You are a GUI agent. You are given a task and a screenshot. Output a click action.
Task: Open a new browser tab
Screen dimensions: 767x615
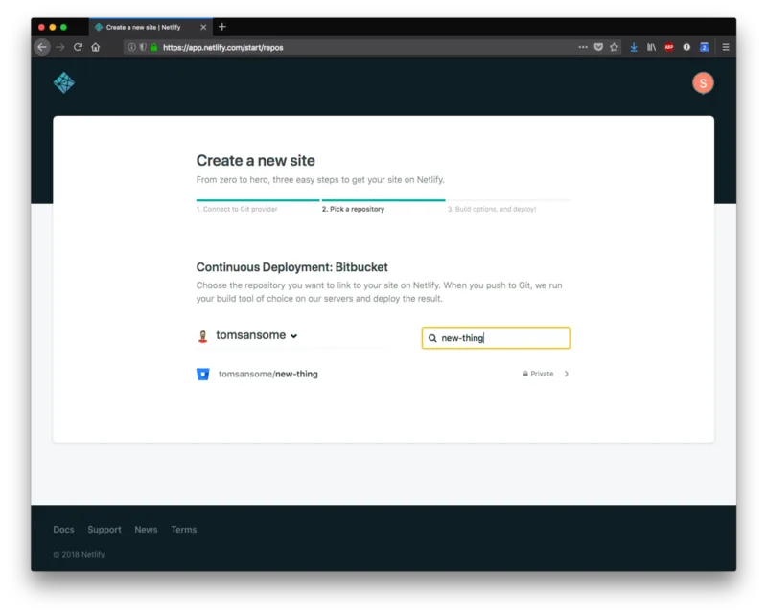222,27
